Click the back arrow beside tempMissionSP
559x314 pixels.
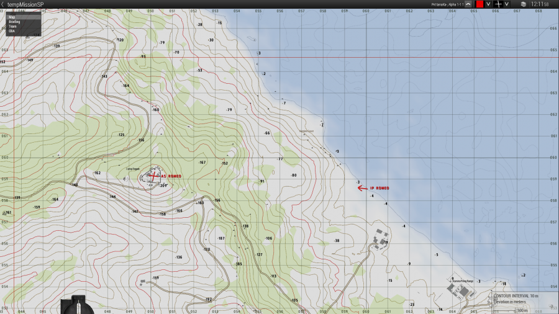click(2, 4)
